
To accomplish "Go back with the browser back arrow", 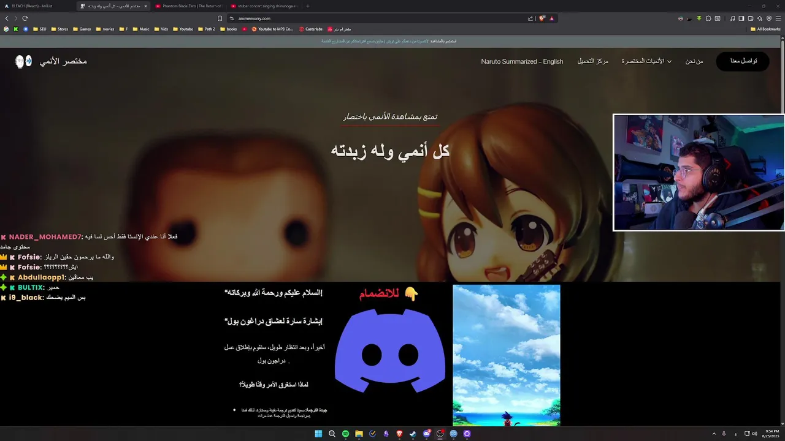I will [7, 18].
